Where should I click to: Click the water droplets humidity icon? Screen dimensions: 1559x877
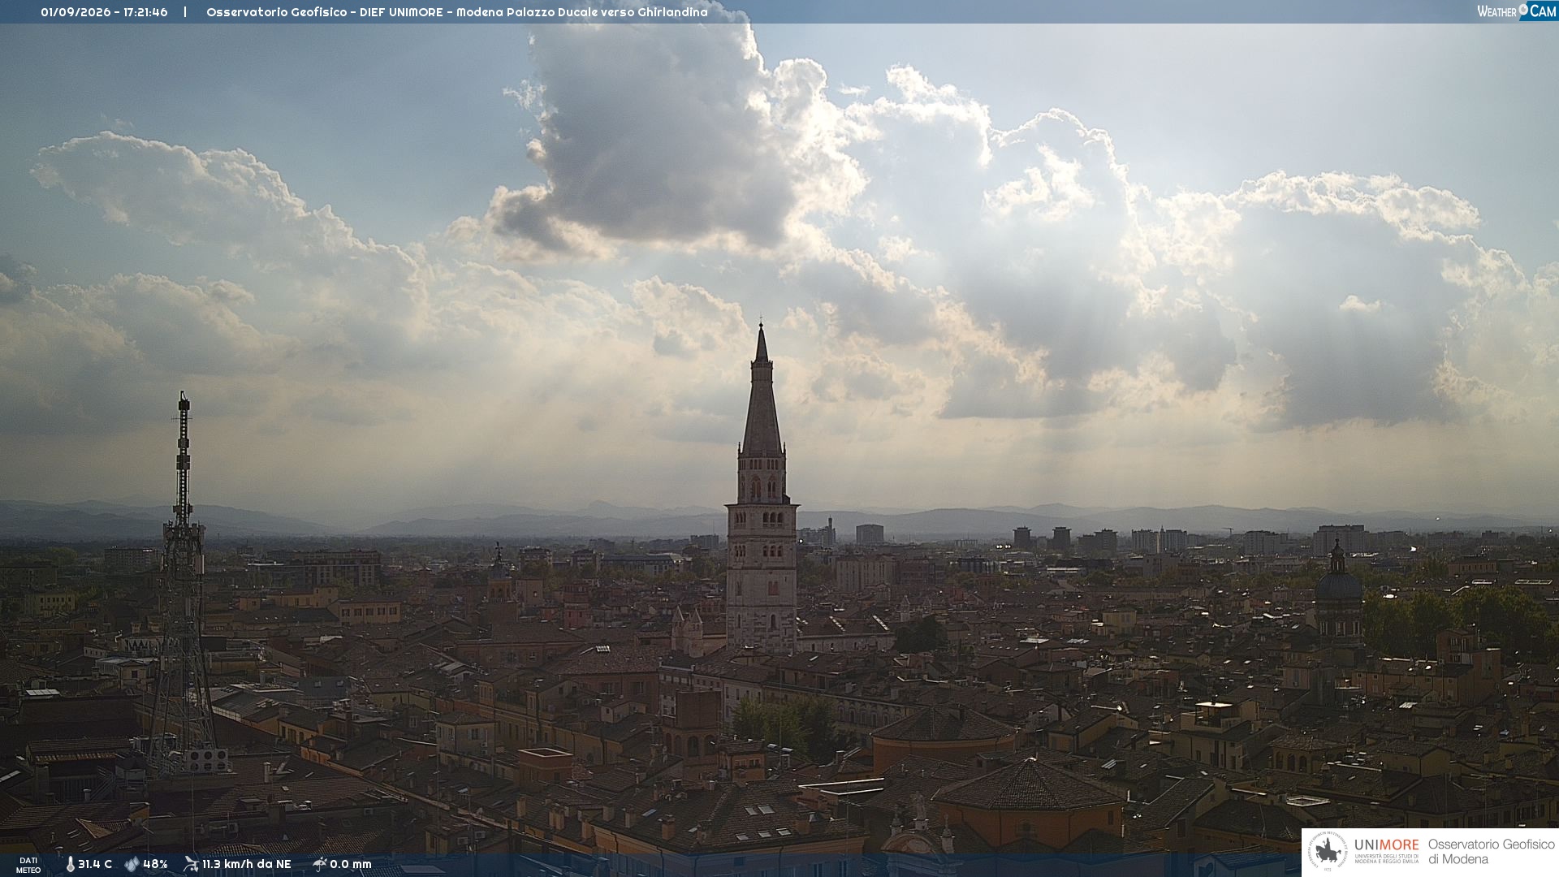tap(132, 864)
